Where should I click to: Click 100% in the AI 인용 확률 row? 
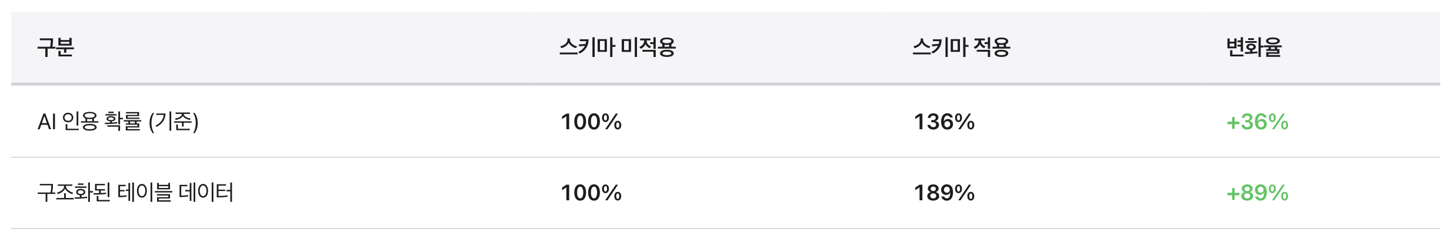pyautogui.click(x=591, y=122)
